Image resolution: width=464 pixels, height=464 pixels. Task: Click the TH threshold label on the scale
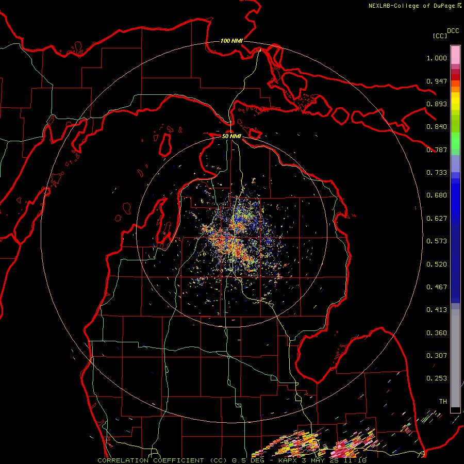click(x=443, y=402)
